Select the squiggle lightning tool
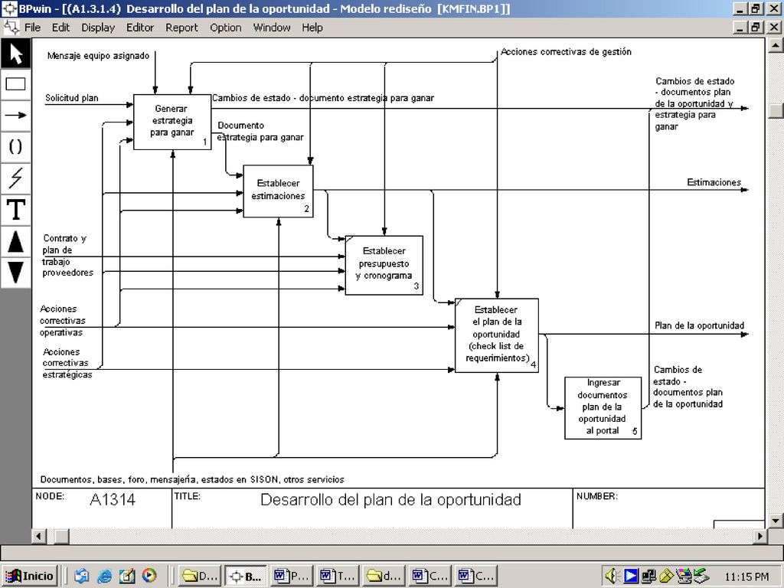 click(x=15, y=178)
